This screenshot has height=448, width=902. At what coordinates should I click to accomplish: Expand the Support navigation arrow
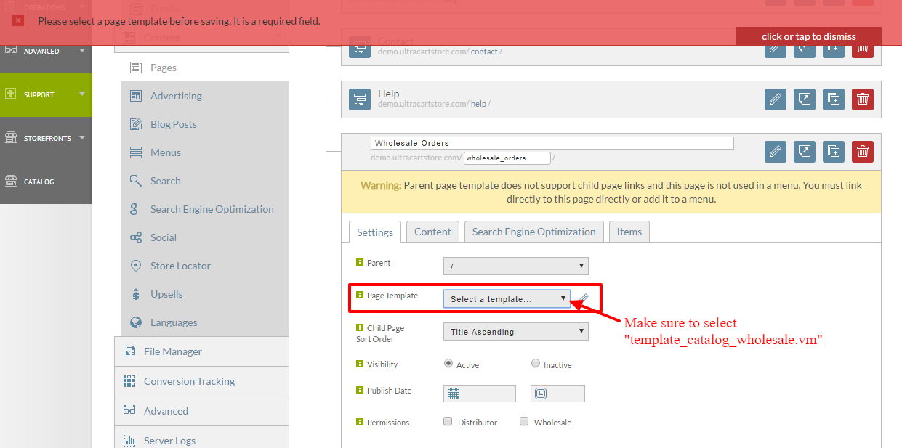[82, 94]
